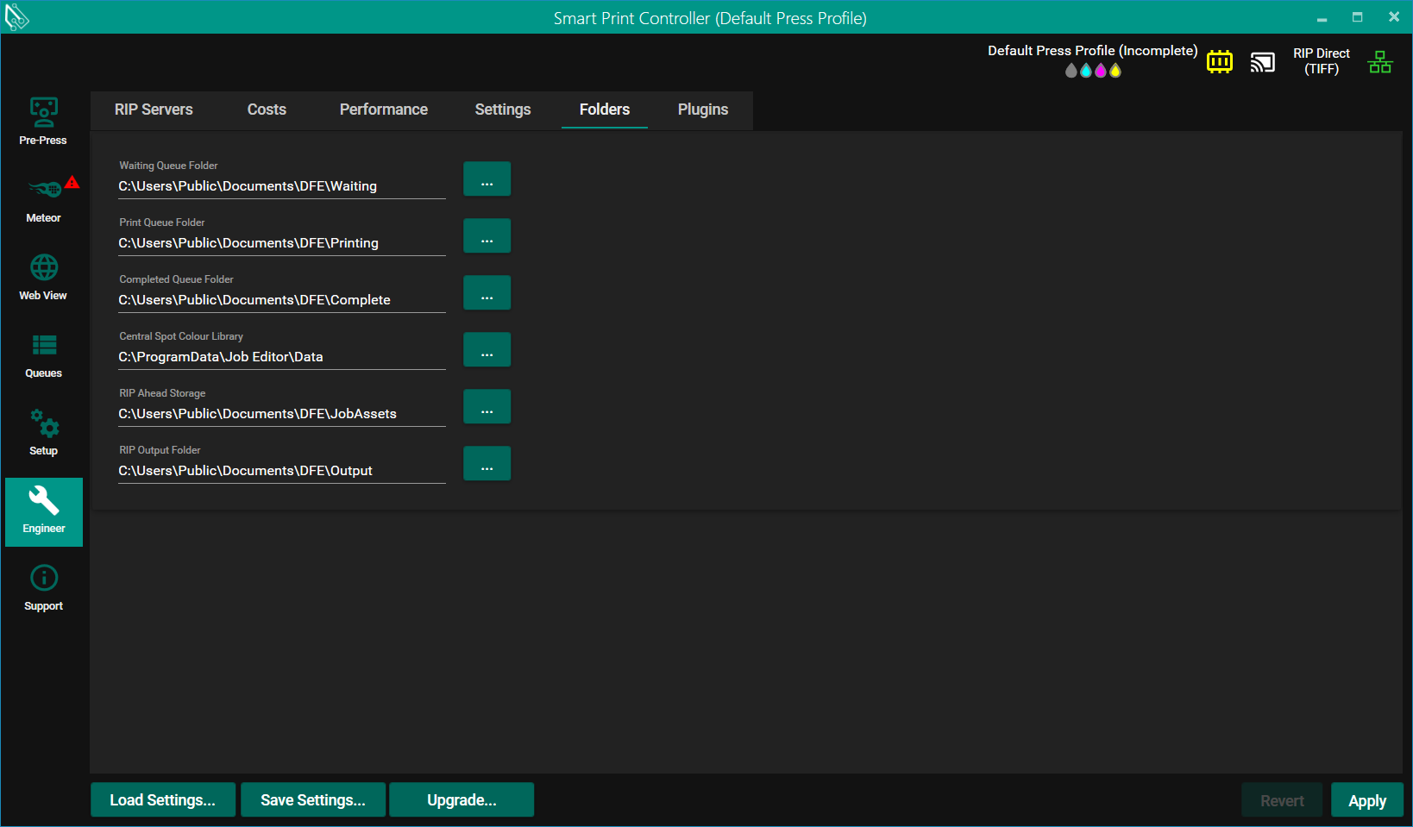Browse for the Central Spot Colour Library
This screenshot has height=827, width=1413.
tap(487, 350)
